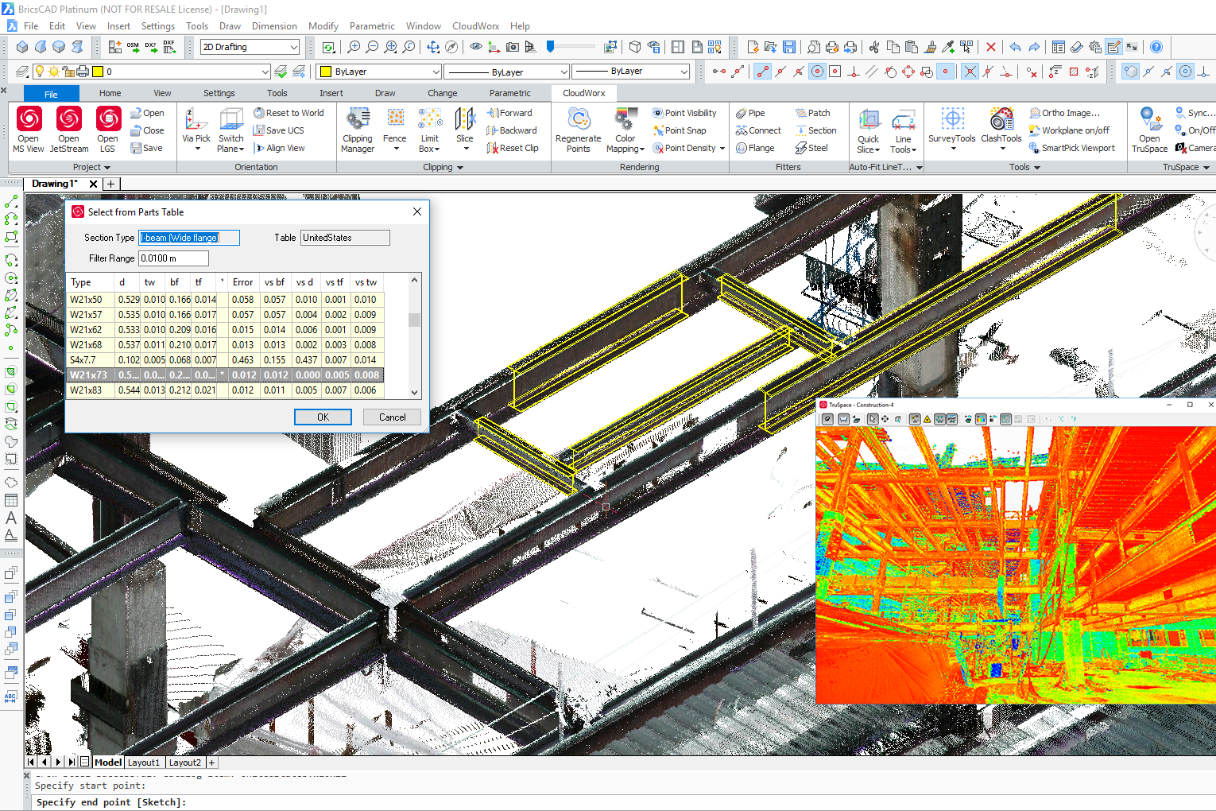Select the Via Pick orientation tool
This screenshot has width=1216, height=811.
[196, 130]
